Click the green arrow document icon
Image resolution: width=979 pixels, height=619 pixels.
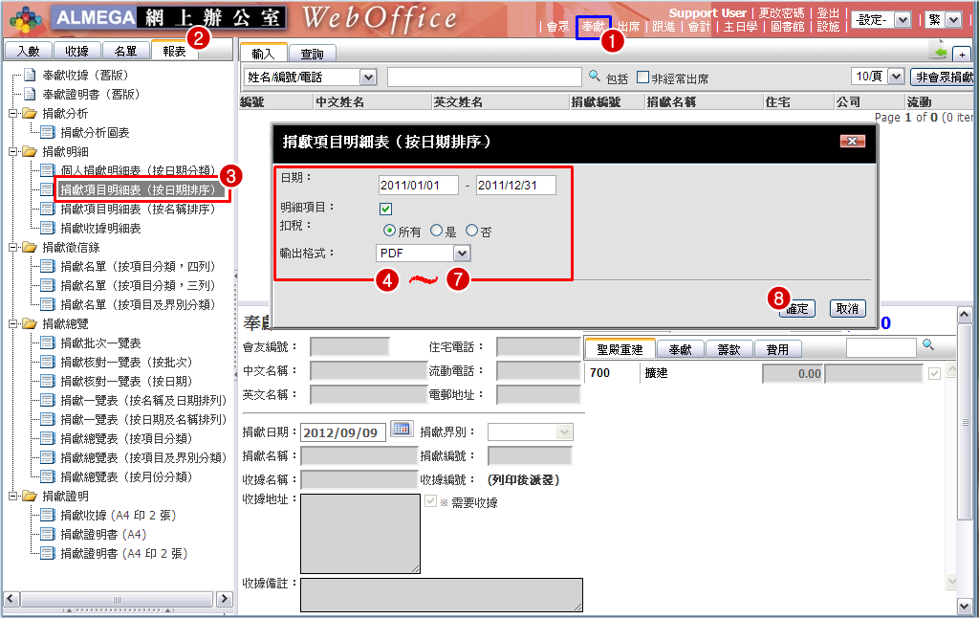pyautogui.click(x=940, y=52)
